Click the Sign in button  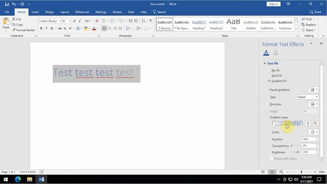[273, 4]
